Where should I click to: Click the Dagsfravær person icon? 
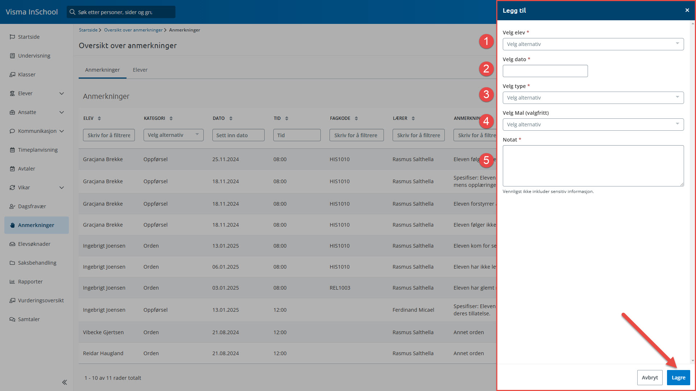point(12,206)
